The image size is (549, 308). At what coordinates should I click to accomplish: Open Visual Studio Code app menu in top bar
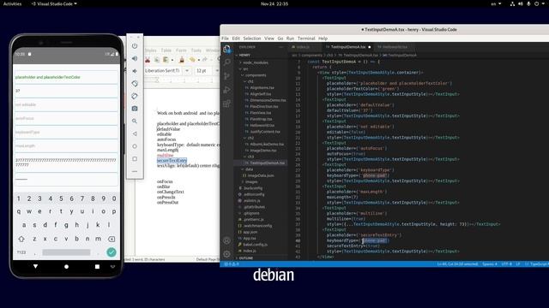(x=54, y=3)
